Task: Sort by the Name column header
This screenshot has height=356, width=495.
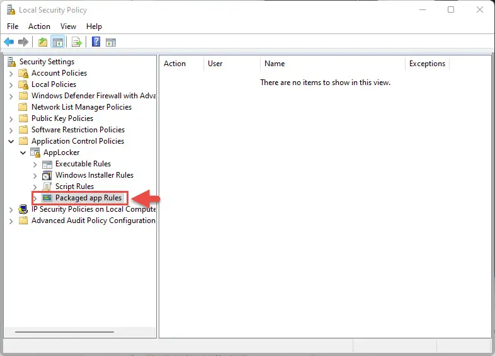Action: [x=333, y=64]
